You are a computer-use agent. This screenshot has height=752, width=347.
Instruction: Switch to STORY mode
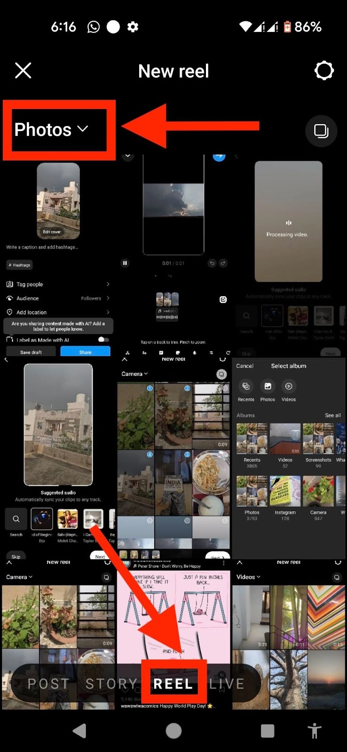click(x=111, y=684)
